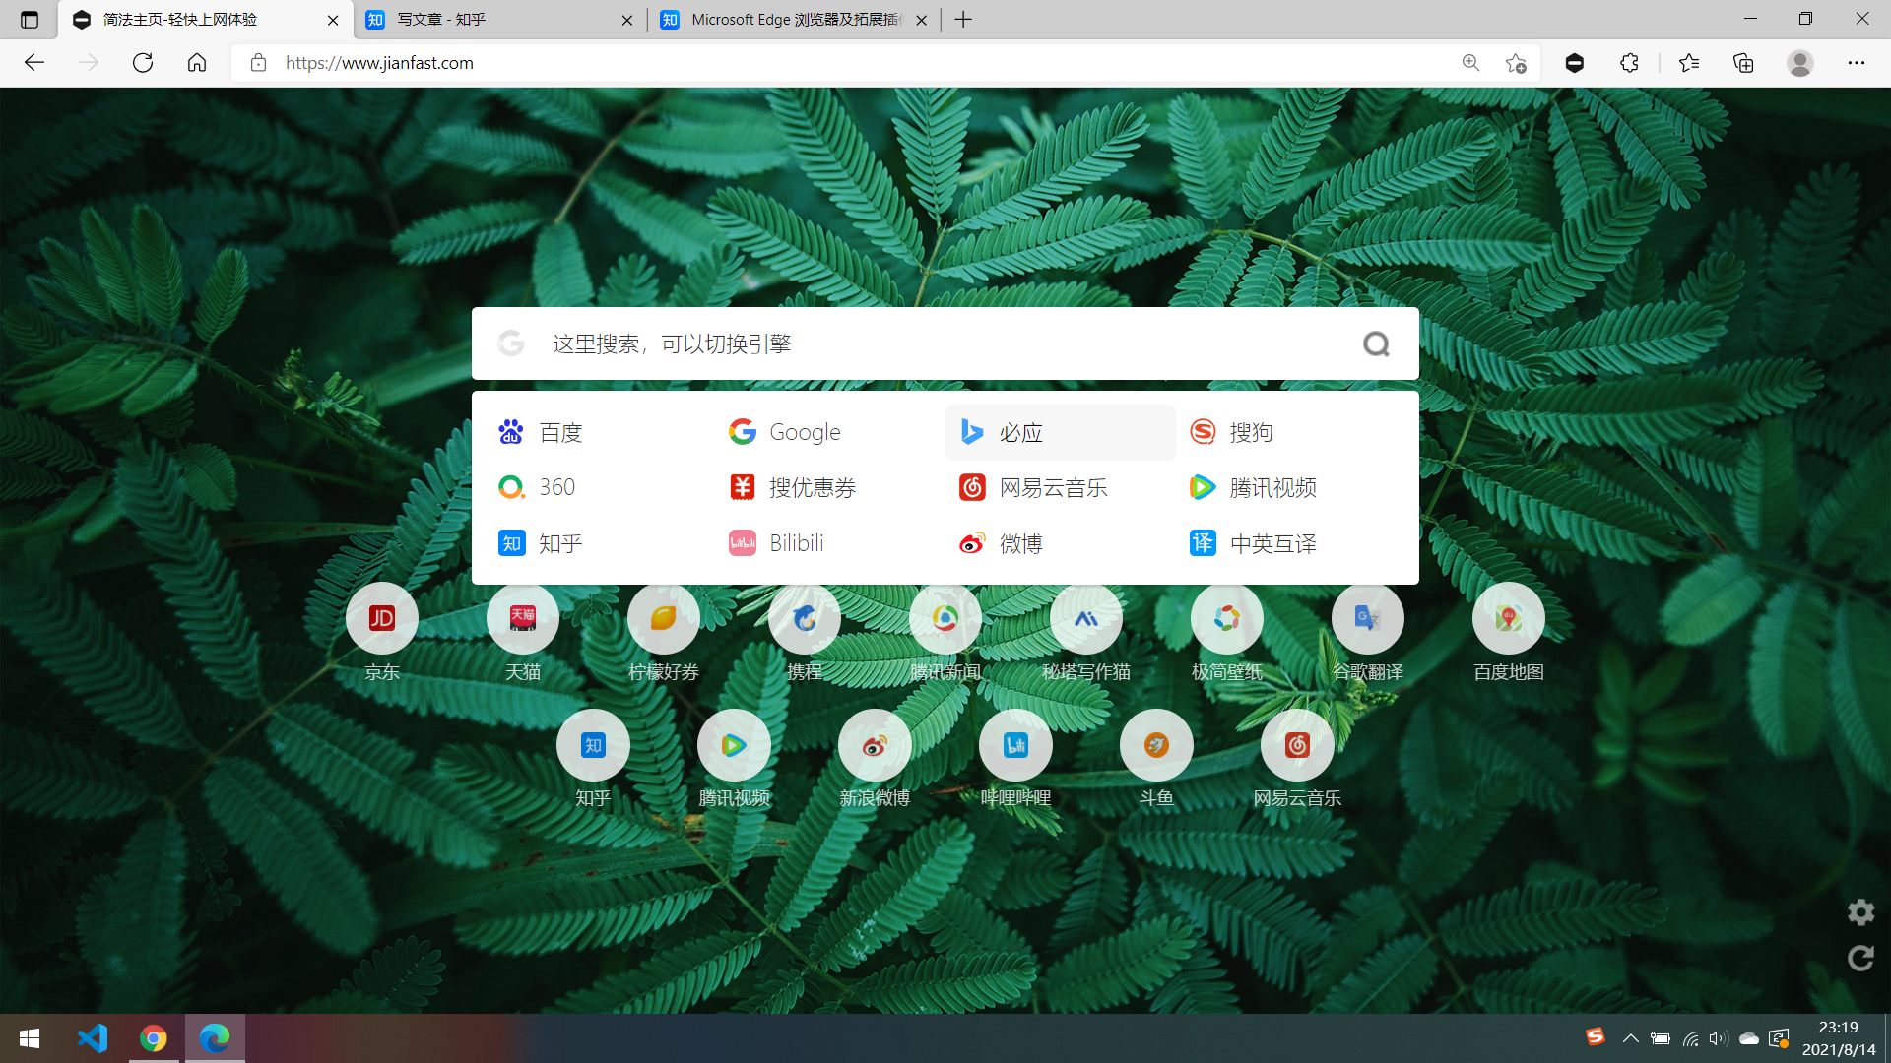Open the 网易云音乐 round shortcut icon

(1297, 745)
